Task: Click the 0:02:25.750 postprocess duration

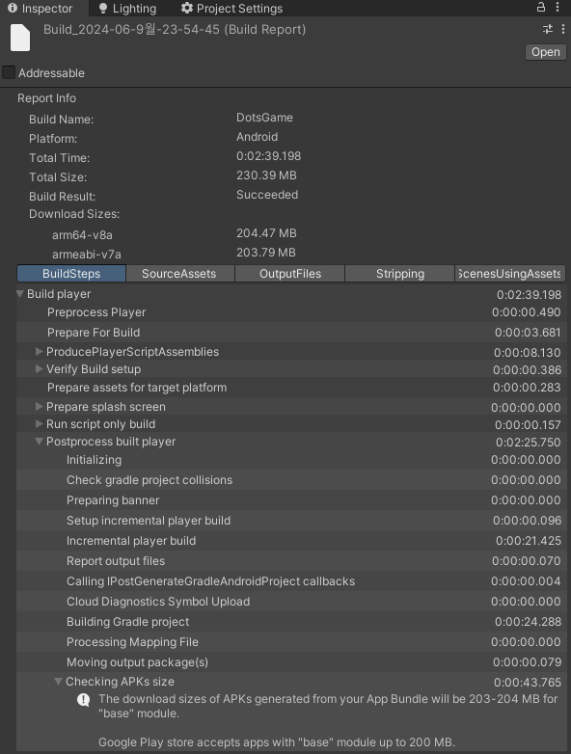Action: pos(529,442)
